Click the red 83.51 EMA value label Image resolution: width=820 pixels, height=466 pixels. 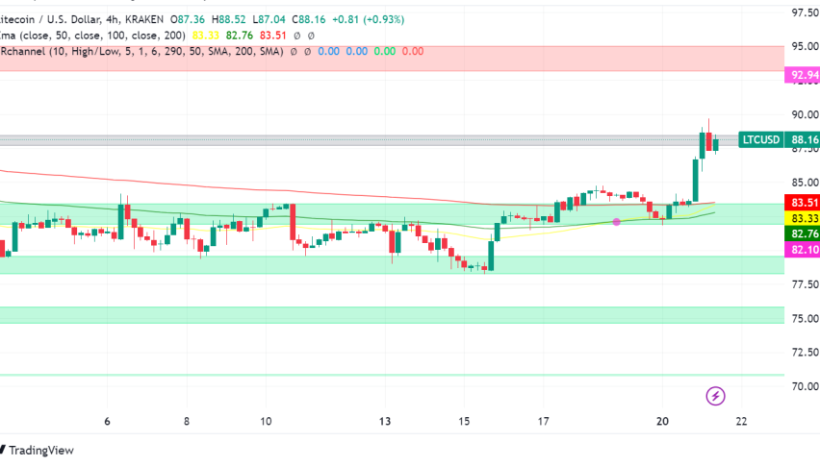pos(803,203)
